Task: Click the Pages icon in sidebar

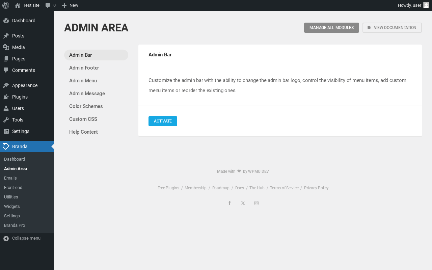Action: point(6,59)
